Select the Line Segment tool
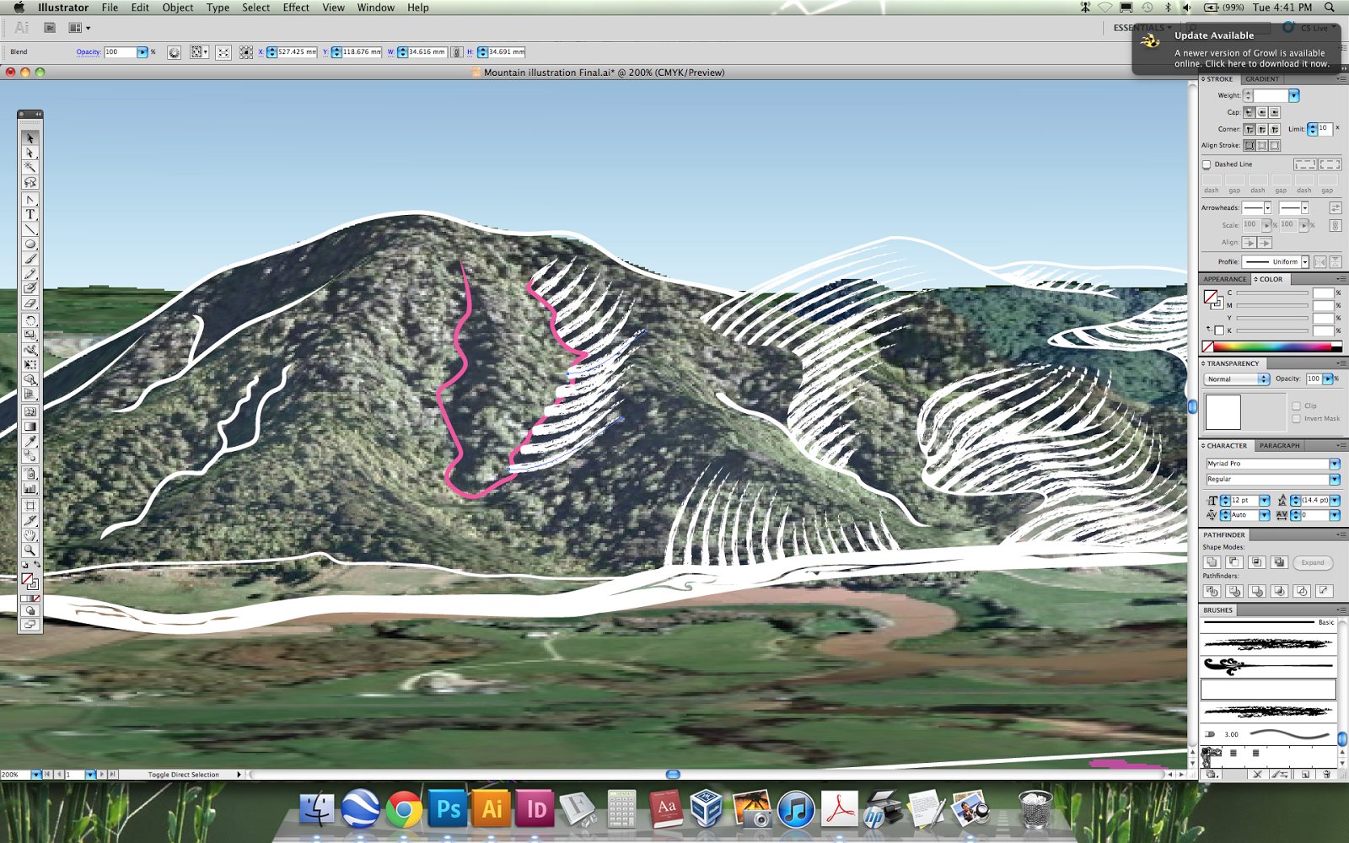Screen dimensions: 1349x843 [x=30, y=229]
